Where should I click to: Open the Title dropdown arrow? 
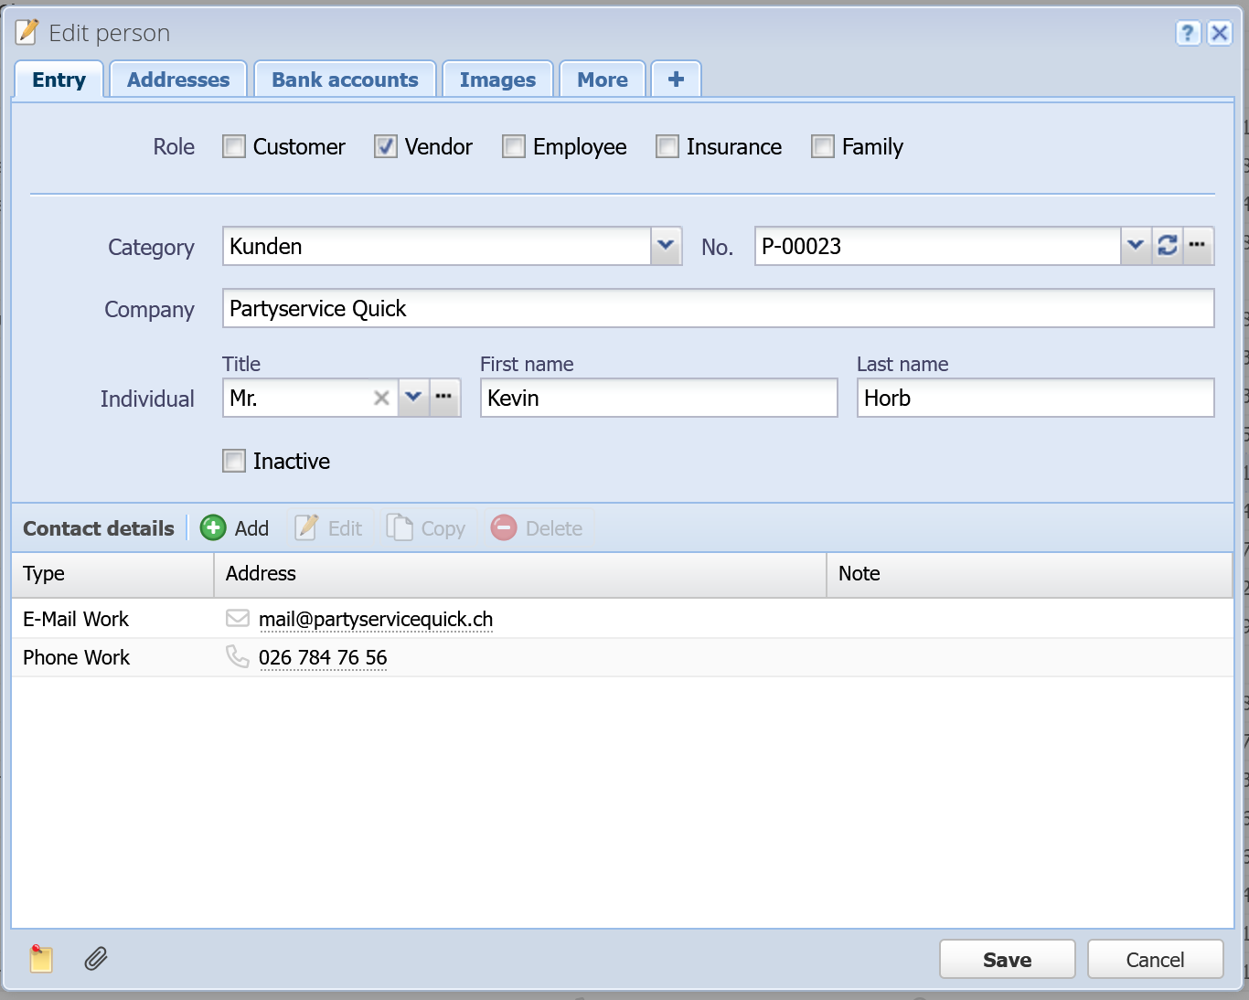(x=413, y=398)
